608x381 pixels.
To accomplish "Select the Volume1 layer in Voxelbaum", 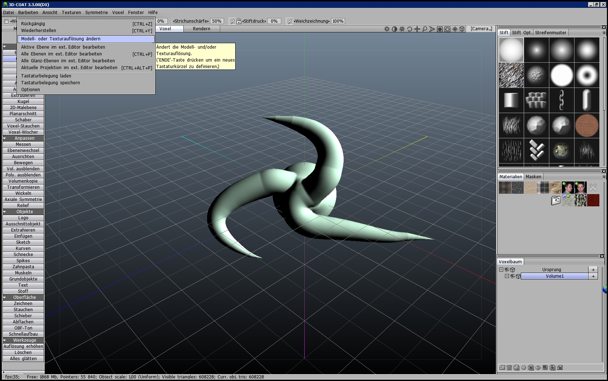I will coord(554,276).
